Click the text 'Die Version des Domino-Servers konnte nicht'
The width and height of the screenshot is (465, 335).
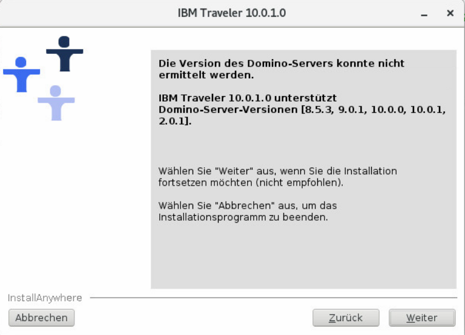point(282,63)
